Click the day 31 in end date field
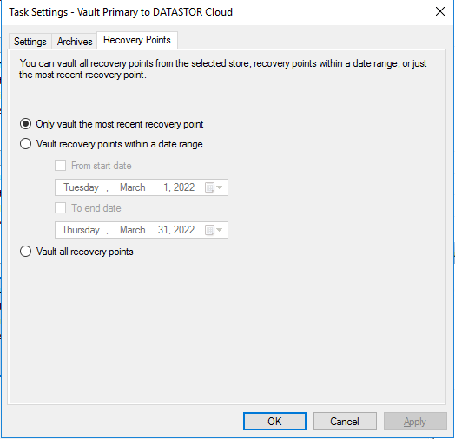Viewport: 455px width, 439px height. (x=163, y=230)
